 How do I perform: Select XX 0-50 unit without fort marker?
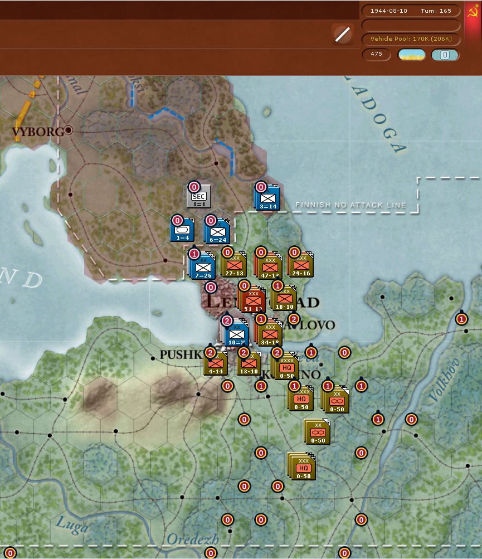click(x=317, y=432)
